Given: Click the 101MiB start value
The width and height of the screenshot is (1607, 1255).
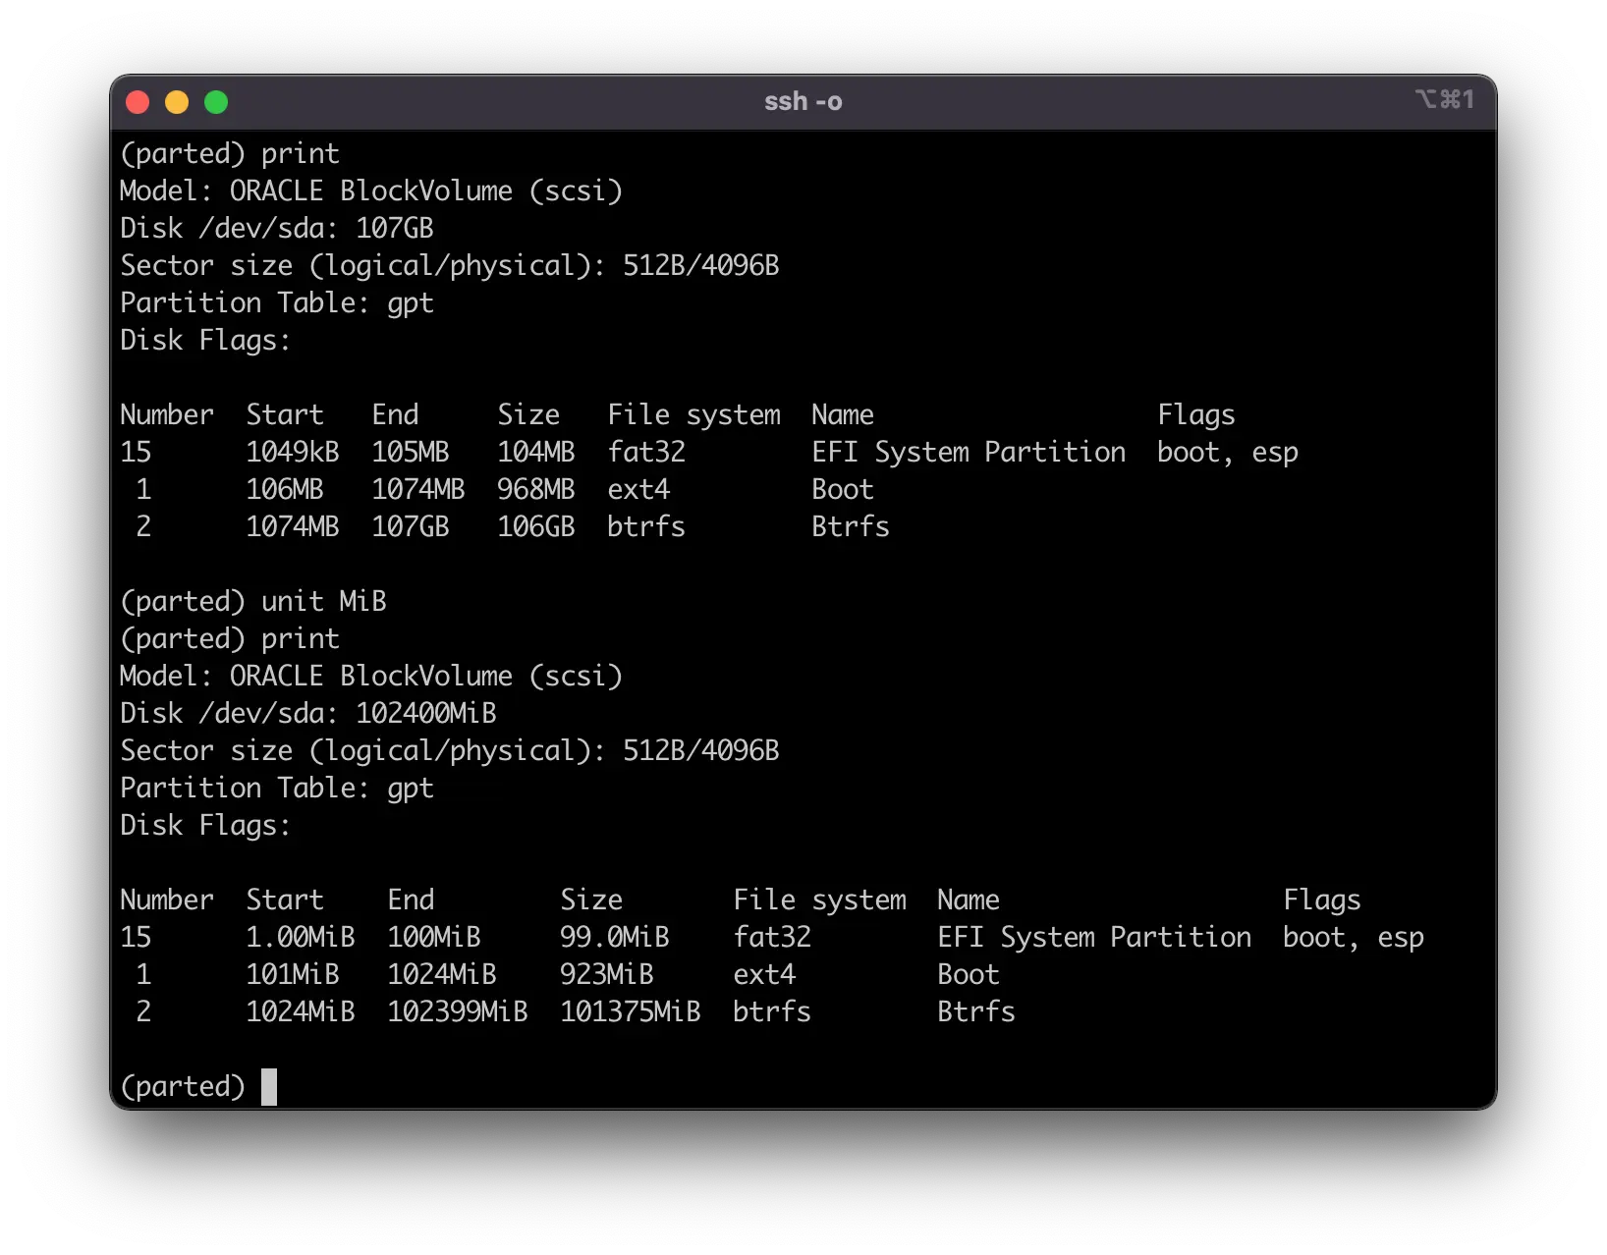Looking at the screenshot, I should (x=292, y=974).
